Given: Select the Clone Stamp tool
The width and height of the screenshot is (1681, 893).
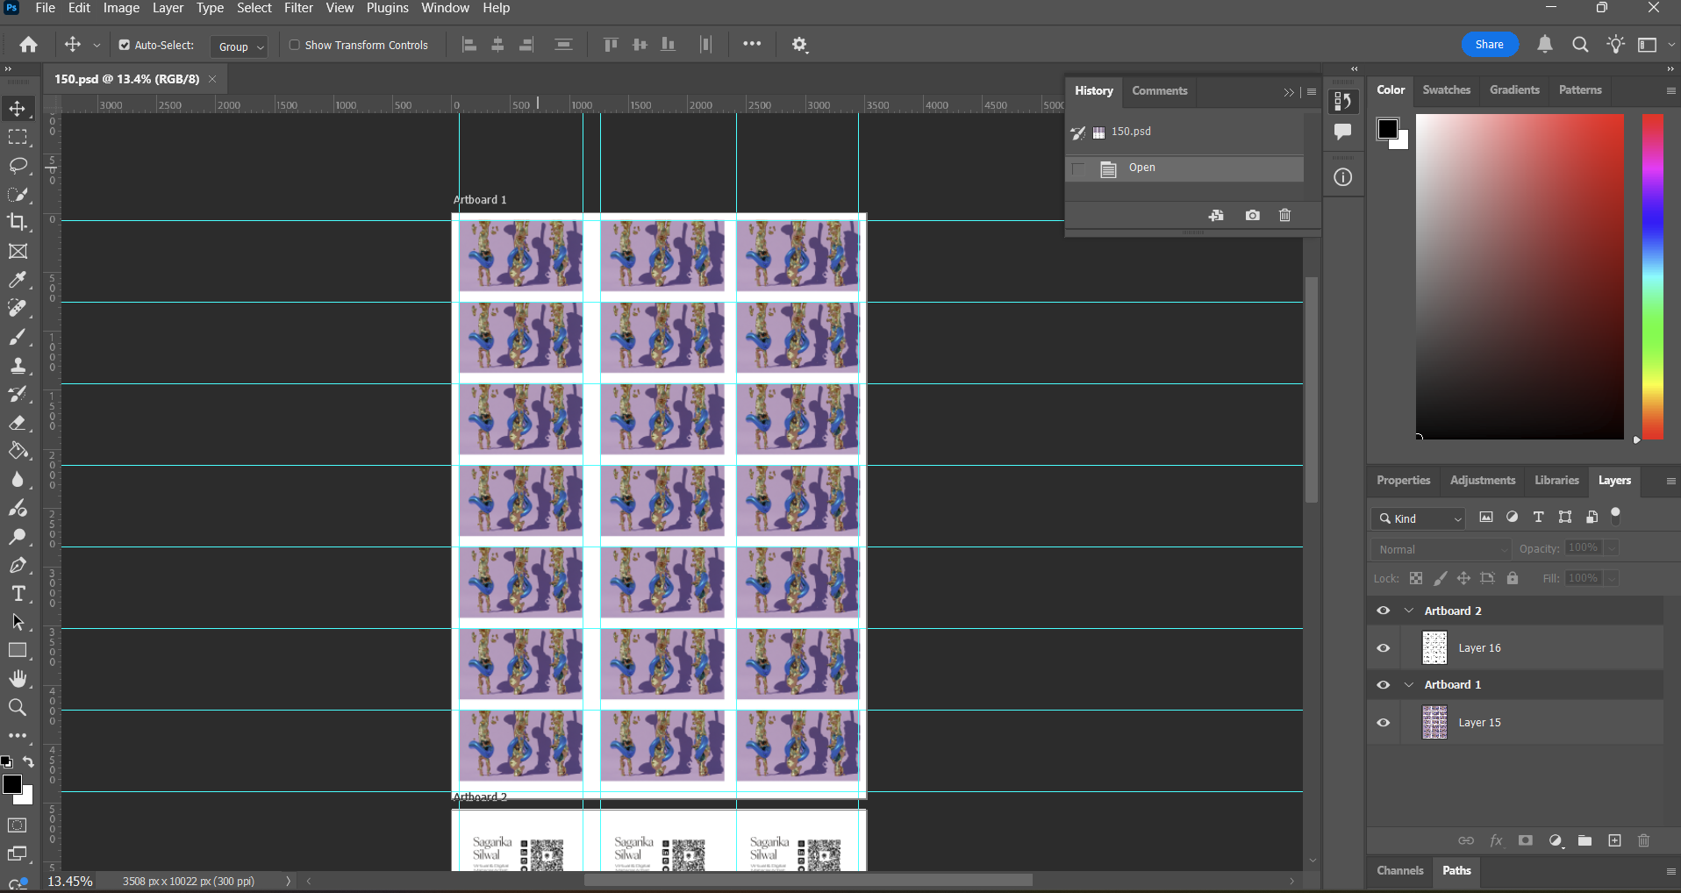Looking at the screenshot, I should point(18,366).
